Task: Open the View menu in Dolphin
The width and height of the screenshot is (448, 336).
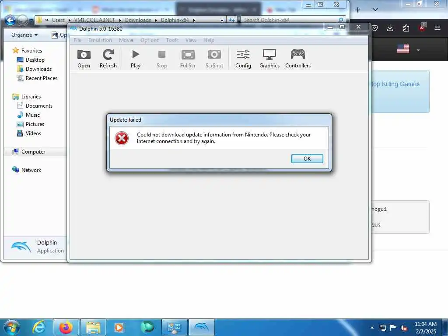Action: point(191,40)
